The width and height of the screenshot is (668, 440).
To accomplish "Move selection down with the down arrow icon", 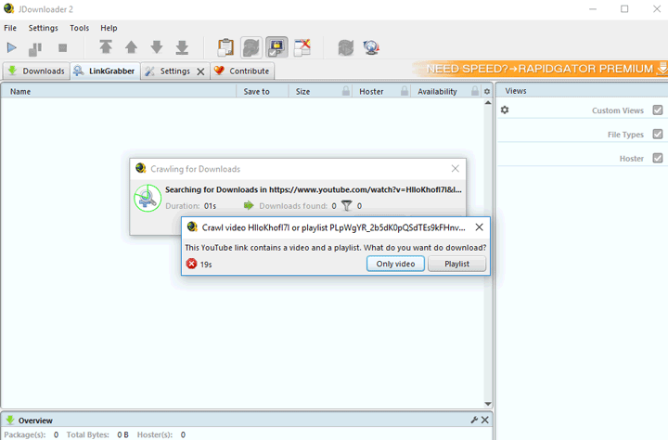I will click(157, 47).
